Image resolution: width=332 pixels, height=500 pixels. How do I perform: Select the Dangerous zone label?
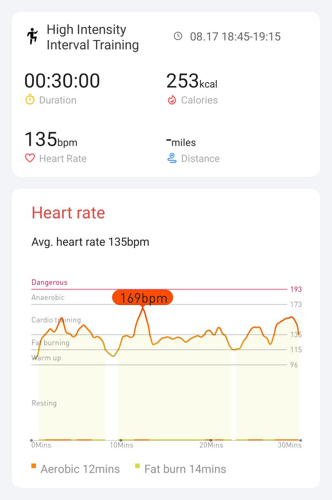point(49,282)
